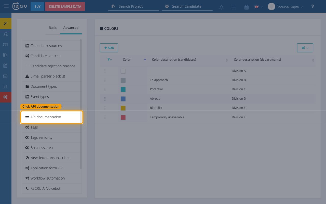Open Tags settings
This screenshot has width=326, height=204.
pos(52,127)
